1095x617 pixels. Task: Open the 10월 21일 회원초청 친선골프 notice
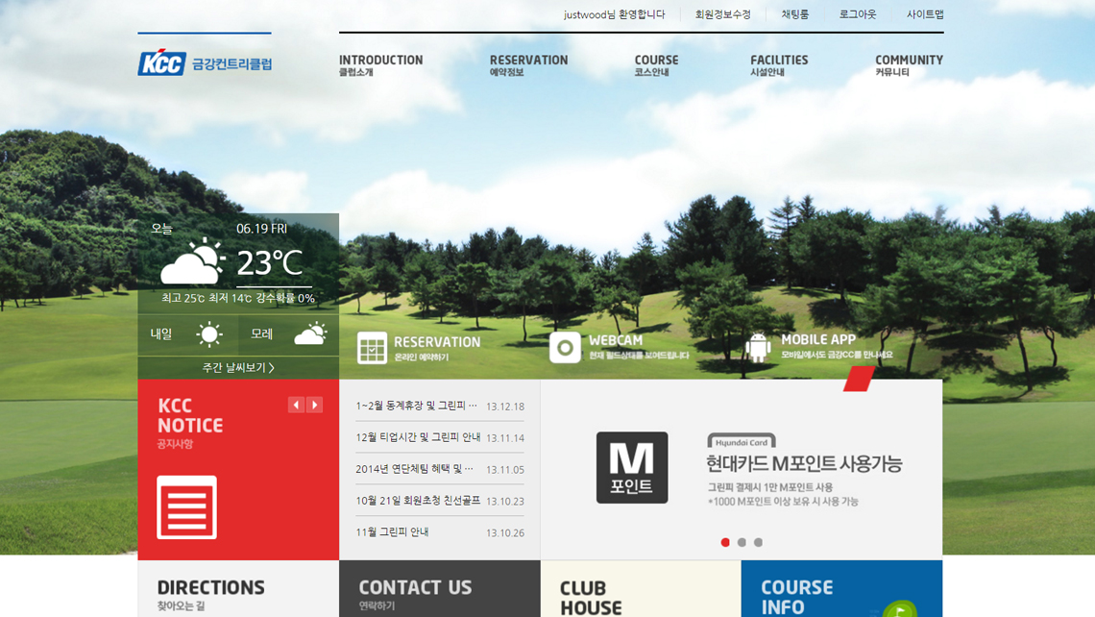pyautogui.click(x=418, y=501)
